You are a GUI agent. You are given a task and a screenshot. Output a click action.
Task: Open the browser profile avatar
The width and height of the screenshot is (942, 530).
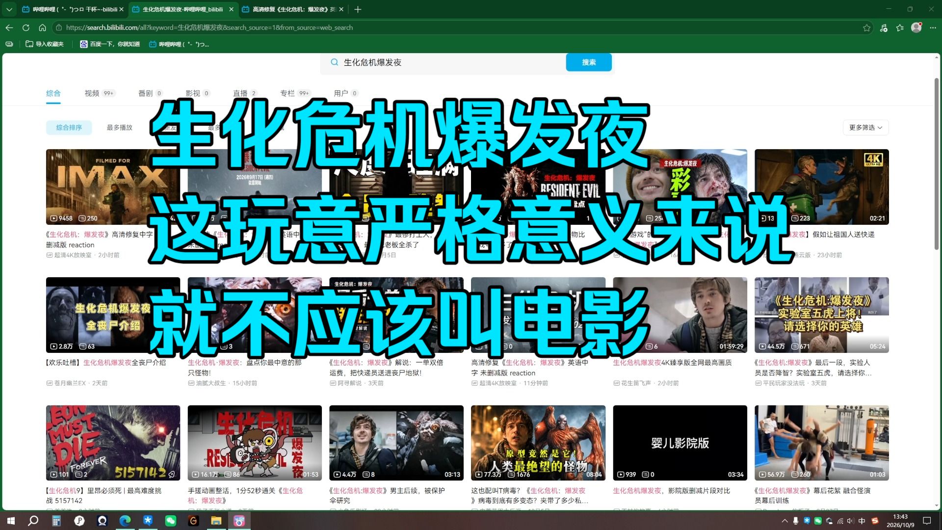(x=916, y=27)
